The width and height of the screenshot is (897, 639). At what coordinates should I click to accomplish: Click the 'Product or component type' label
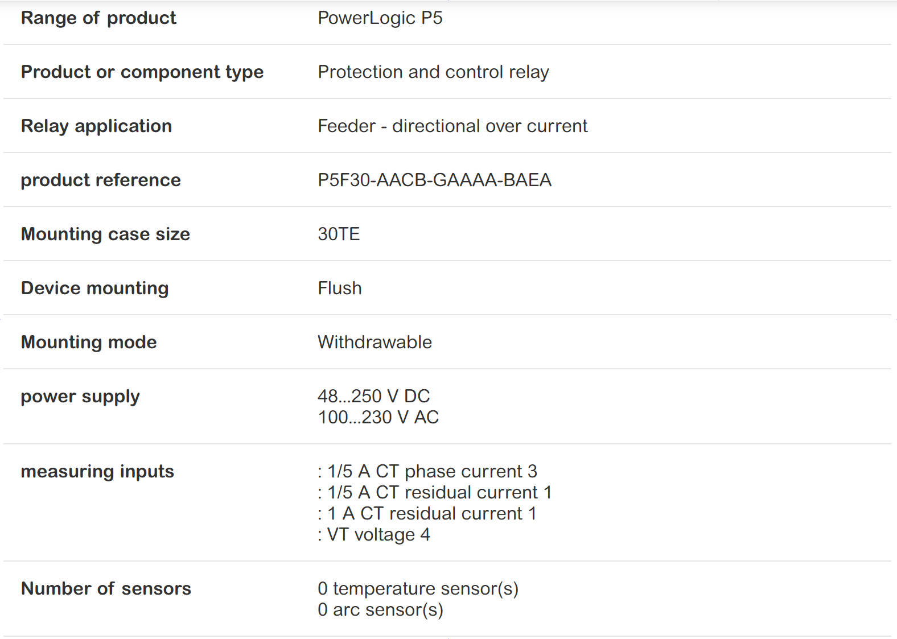(x=142, y=72)
